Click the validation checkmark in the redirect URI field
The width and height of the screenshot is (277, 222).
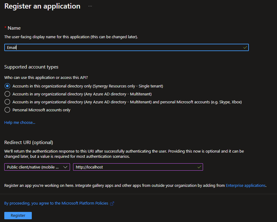coord(199,167)
